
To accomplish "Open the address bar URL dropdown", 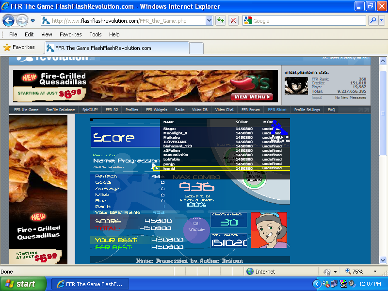I will point(209,20).
